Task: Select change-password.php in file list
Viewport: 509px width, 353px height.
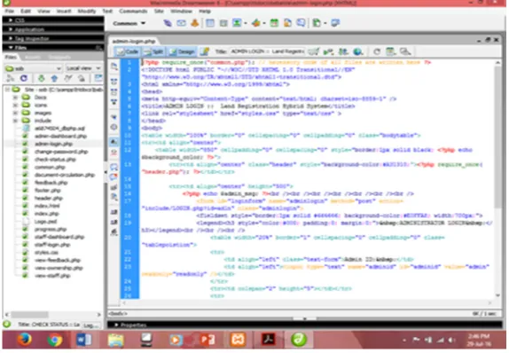Action: 61,152
